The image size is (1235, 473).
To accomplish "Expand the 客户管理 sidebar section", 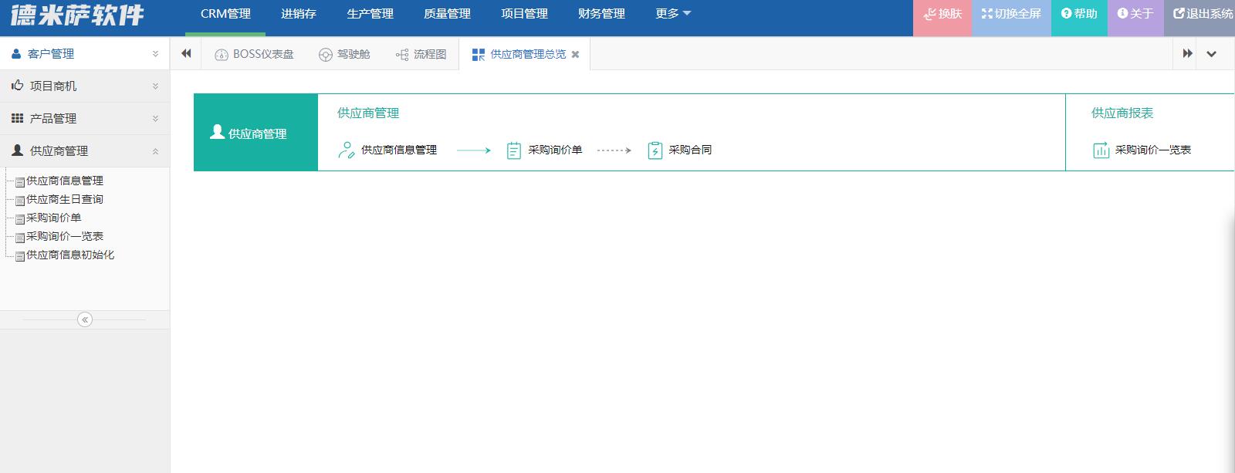I will [x=85, y=54].
